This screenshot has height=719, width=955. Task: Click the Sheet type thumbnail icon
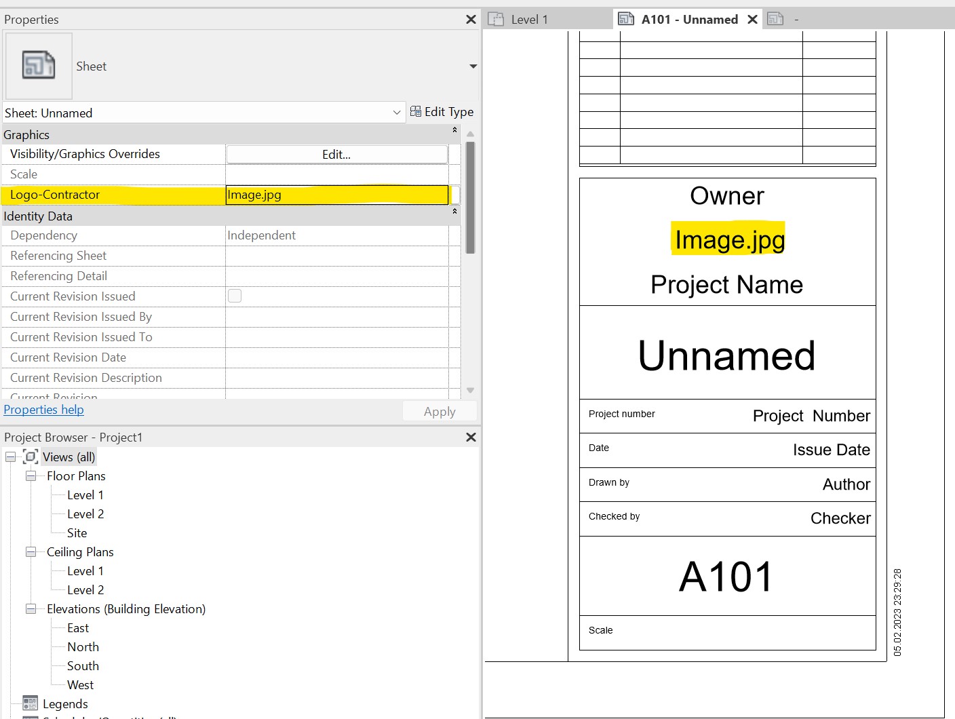pyautogui.click(x=39, y=66)
